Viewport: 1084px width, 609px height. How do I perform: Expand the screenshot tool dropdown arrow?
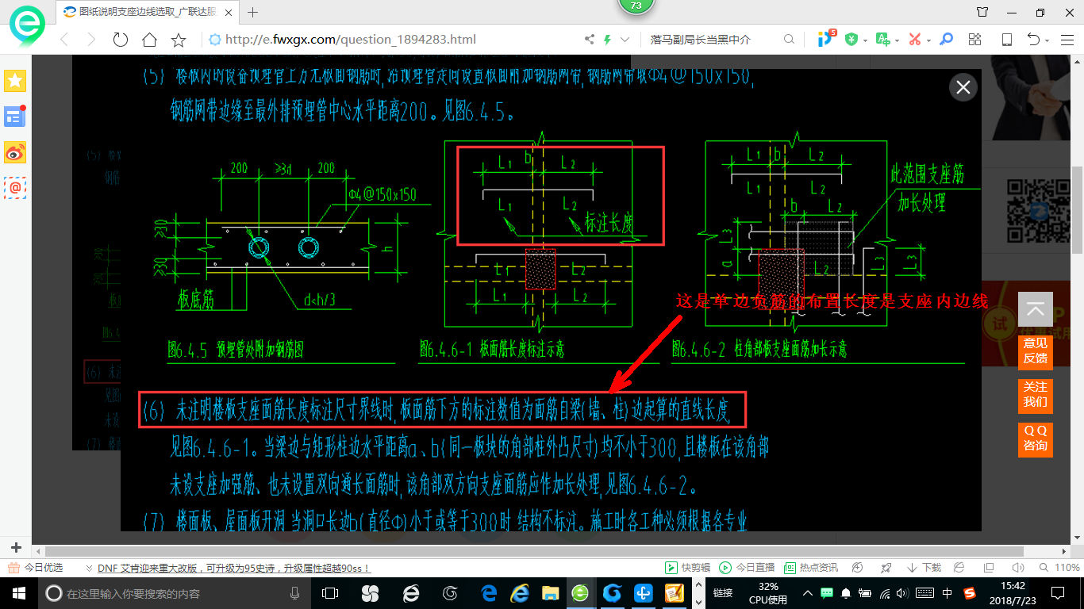click(x=928, y=40)
